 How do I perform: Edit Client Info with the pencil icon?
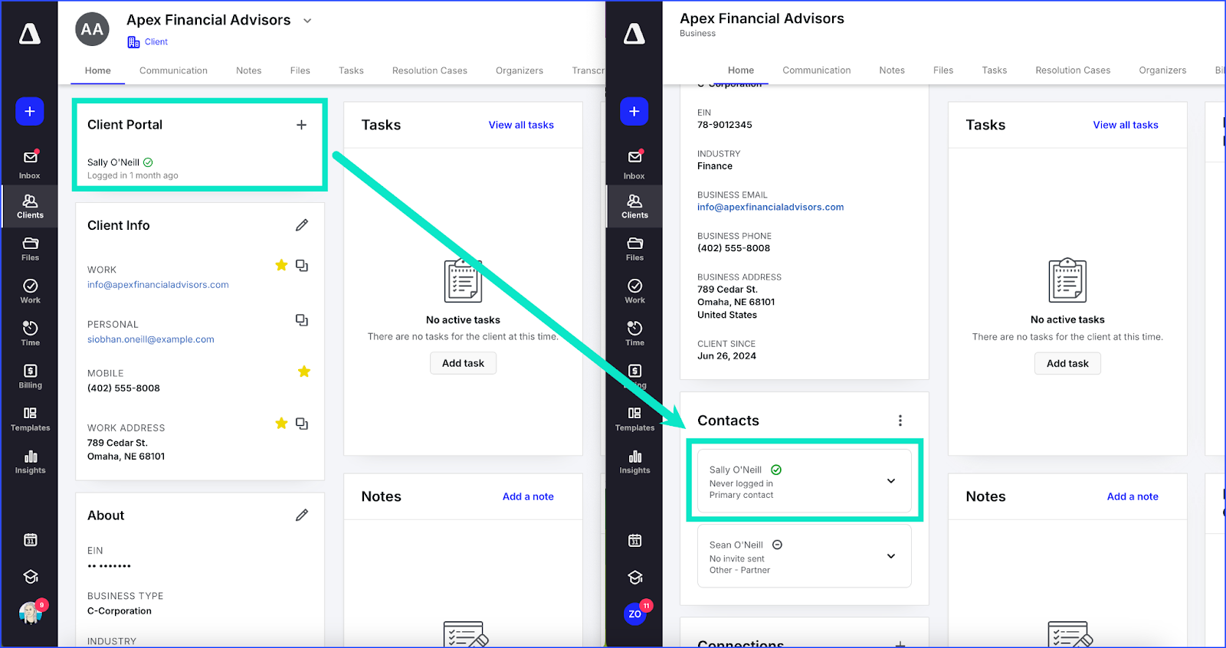click(302, 225)
